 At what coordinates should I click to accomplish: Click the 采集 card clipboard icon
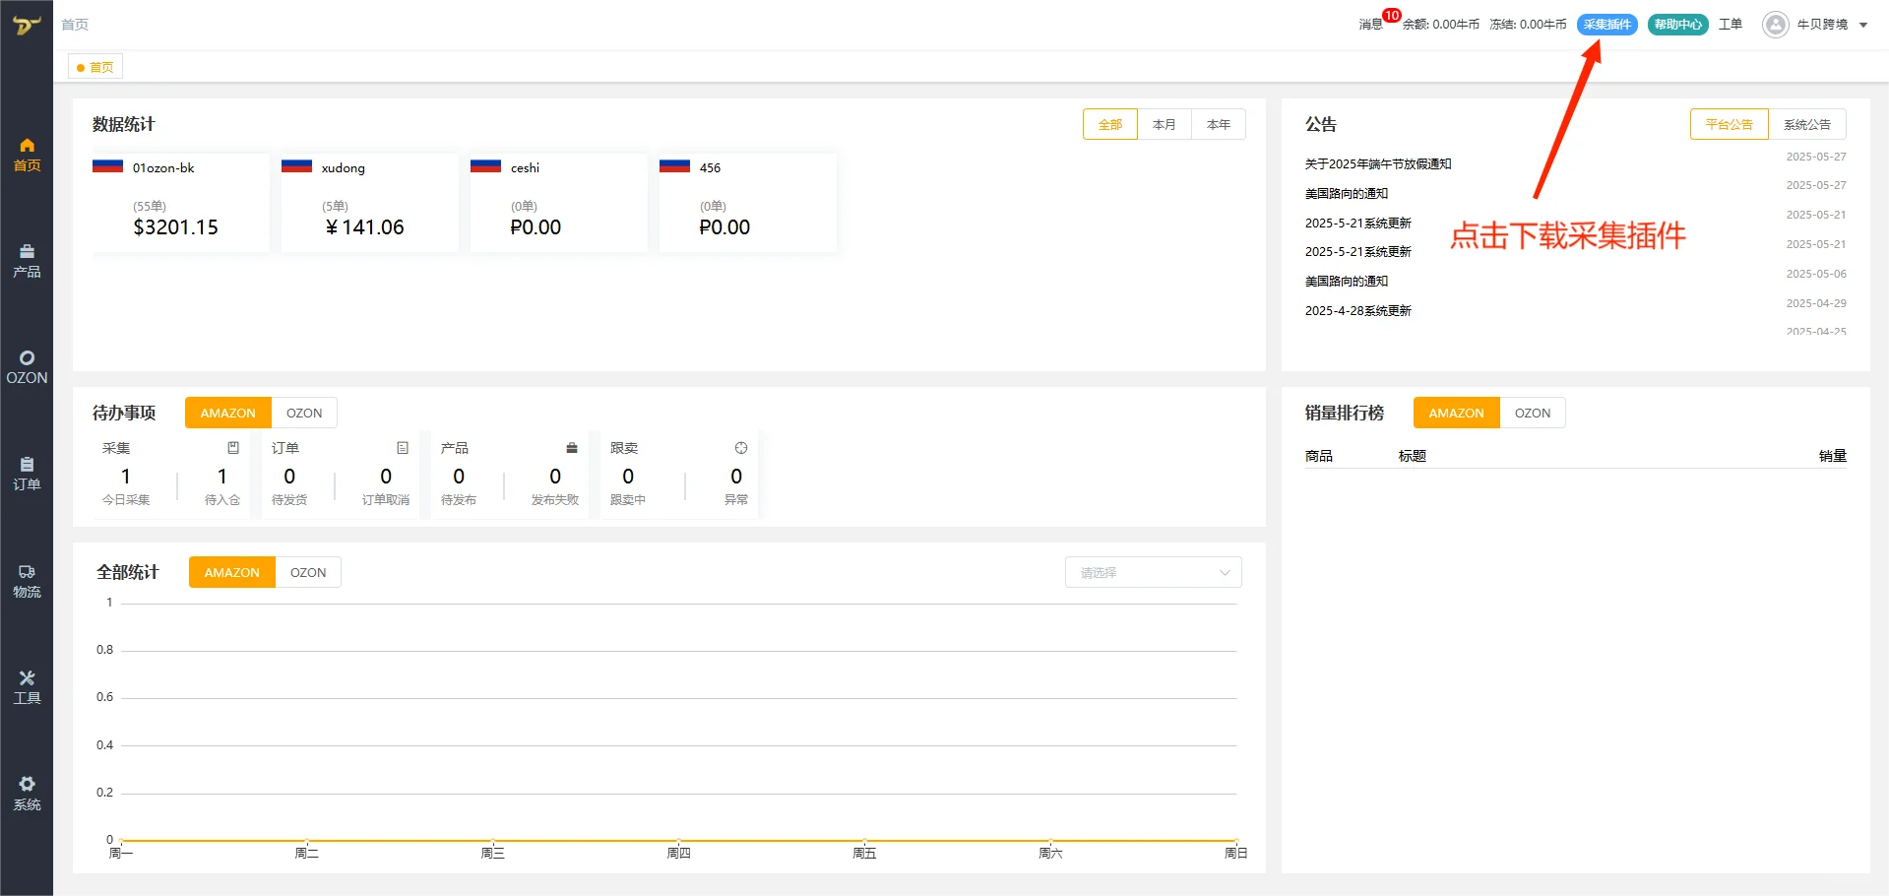[233, 448]
